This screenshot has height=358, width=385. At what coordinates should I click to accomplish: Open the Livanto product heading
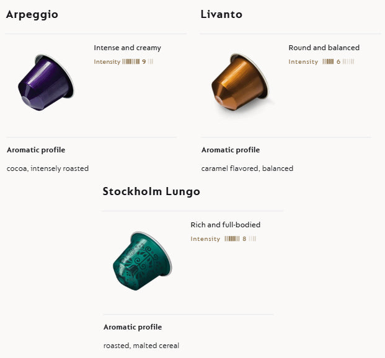(x=221, y=14)
